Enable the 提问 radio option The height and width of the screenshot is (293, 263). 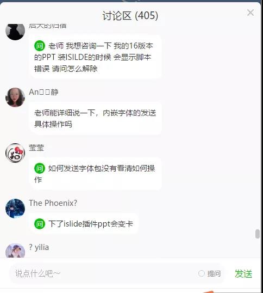[202, 273]
